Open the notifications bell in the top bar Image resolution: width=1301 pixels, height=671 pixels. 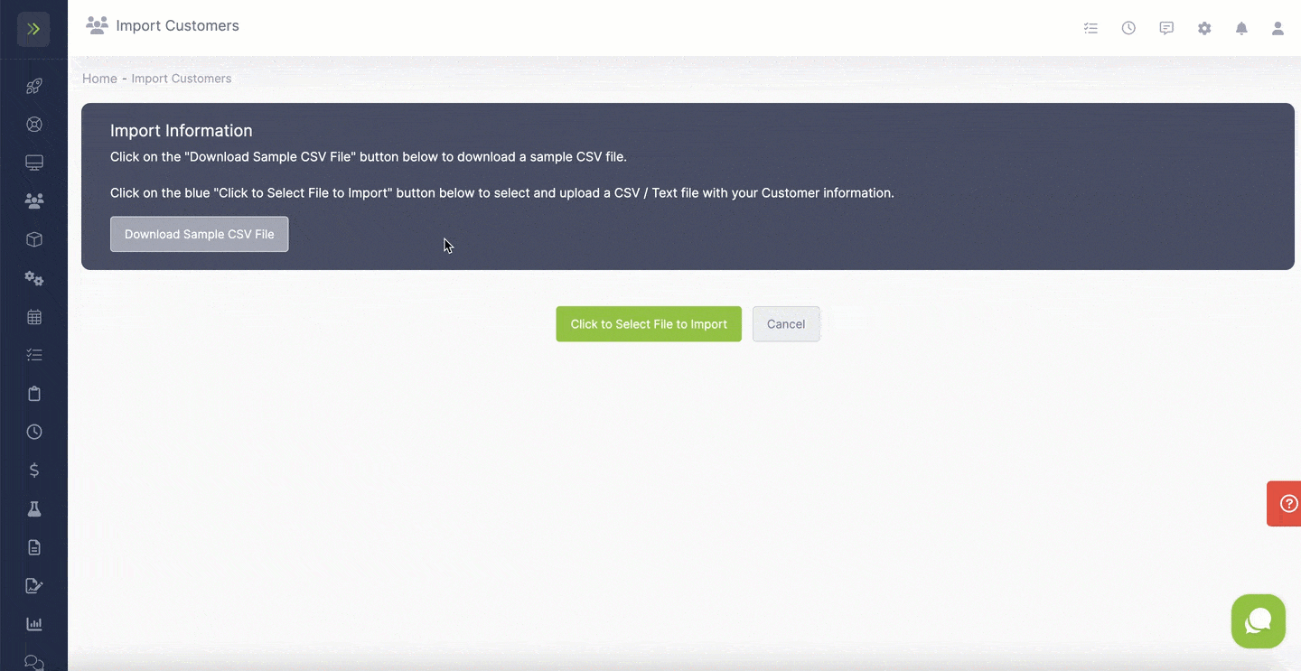pos(1241,28)
